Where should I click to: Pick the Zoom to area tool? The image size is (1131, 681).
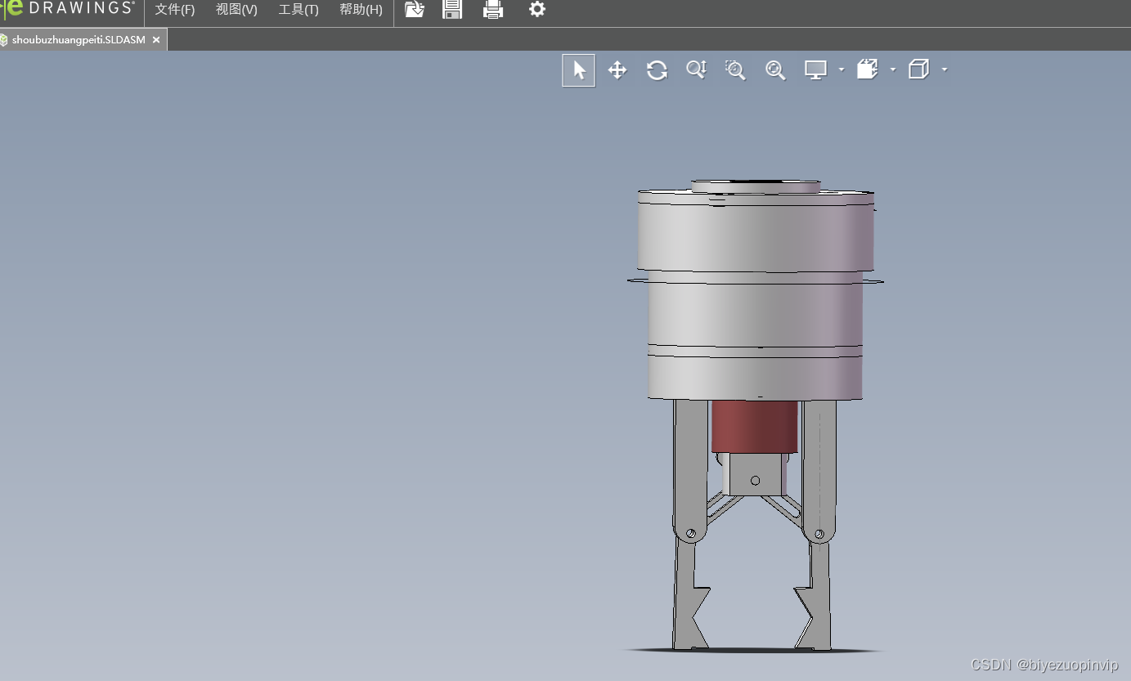pyautogui.click(x=735, y=70)
